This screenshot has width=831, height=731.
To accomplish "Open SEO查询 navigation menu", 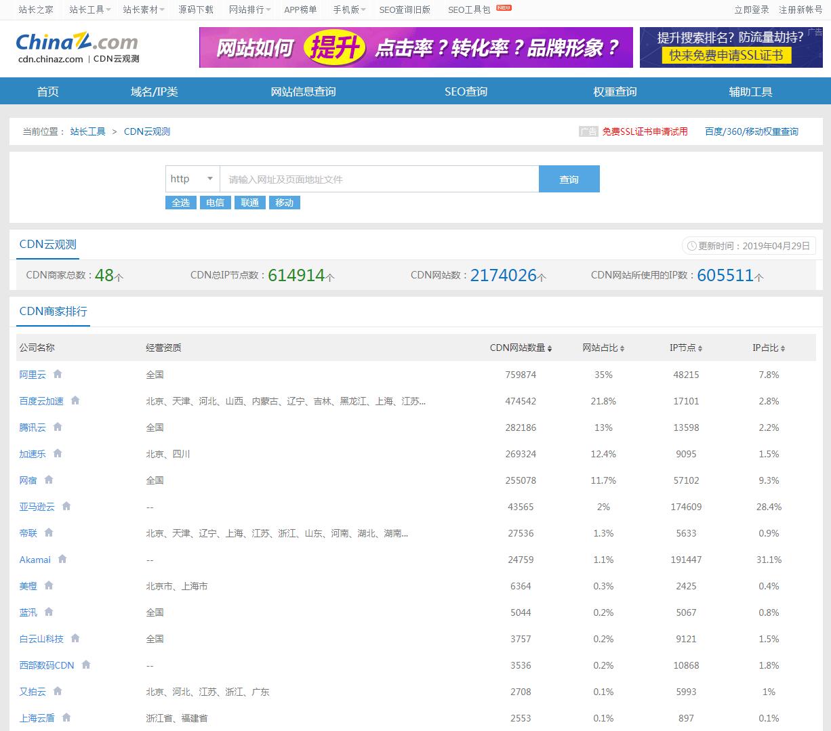I will point(466,91).
